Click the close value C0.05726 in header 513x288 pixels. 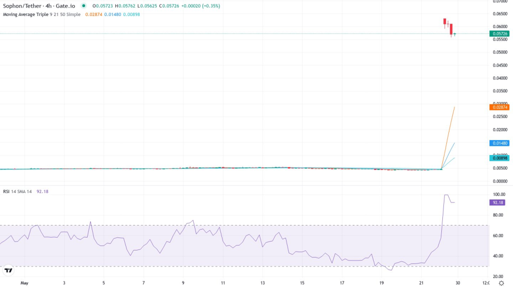169,6
